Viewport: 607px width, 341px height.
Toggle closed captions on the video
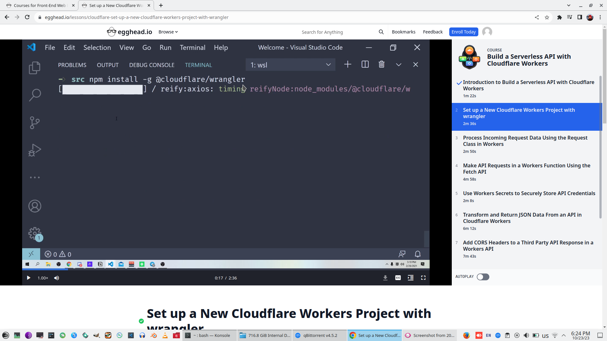(398, 278)
